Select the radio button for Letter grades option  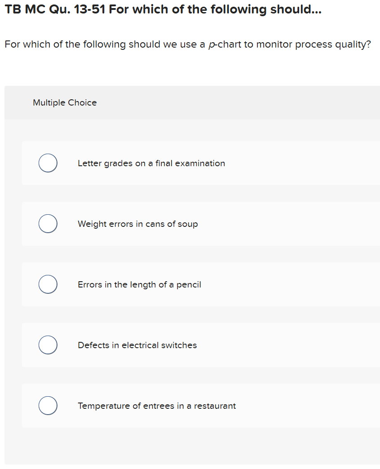tap(48, 163)
